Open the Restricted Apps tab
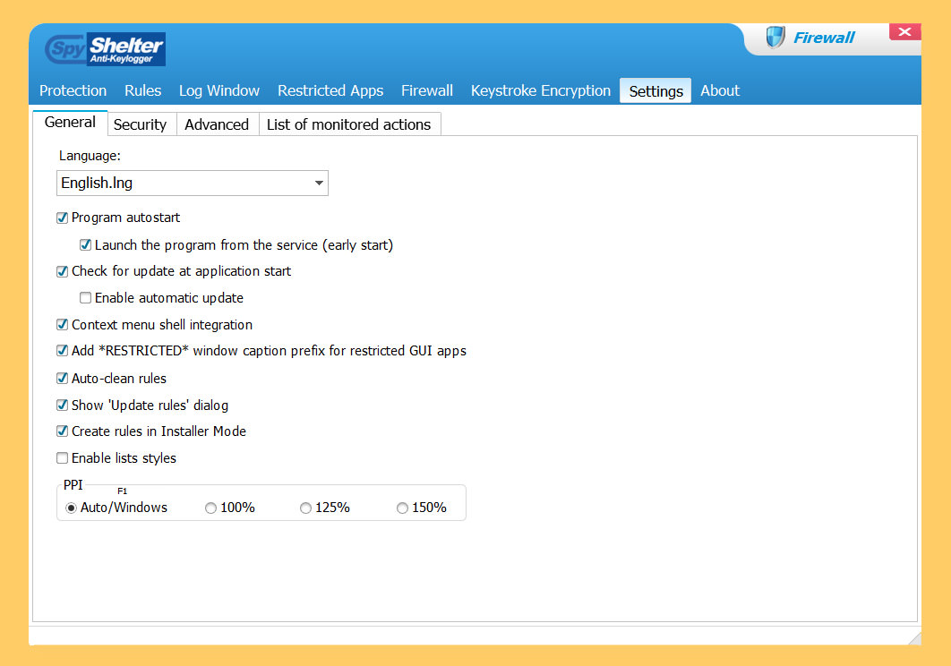The image size is (951, 666). pos(330,90)
